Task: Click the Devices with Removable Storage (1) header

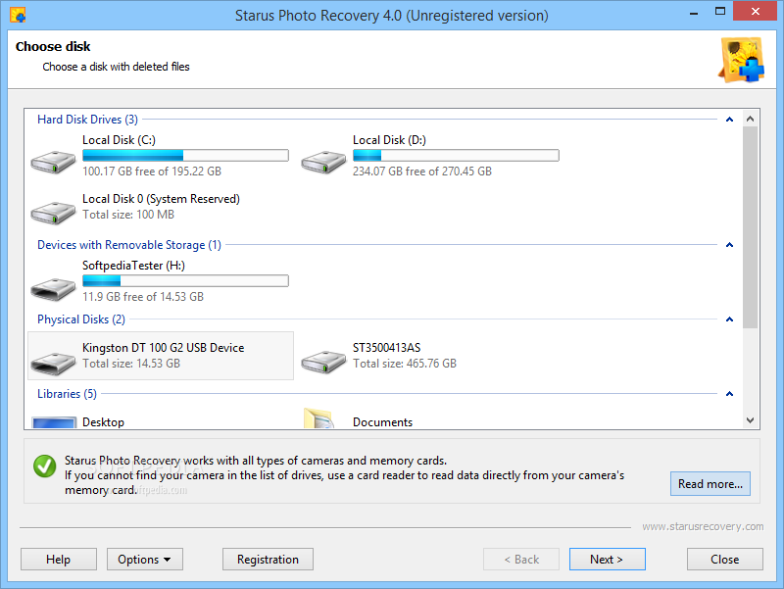Action: 129,245
